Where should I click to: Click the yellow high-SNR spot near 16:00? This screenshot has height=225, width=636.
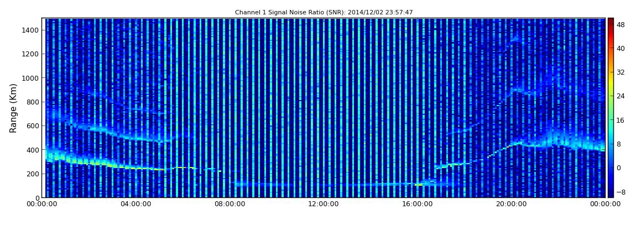(419, 185)
